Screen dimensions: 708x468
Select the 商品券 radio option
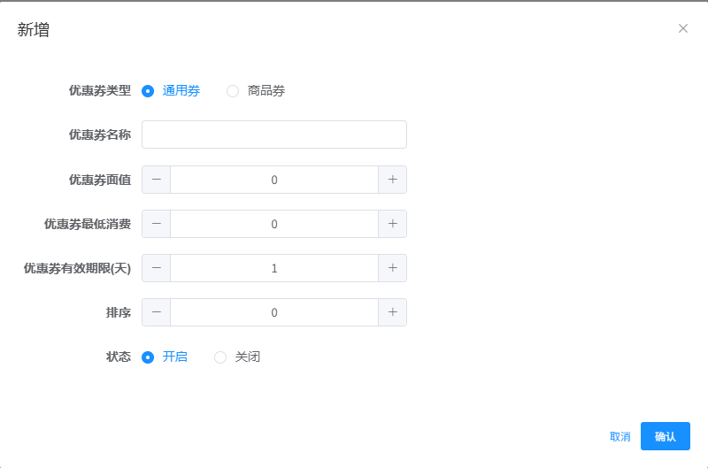point(233,90)
